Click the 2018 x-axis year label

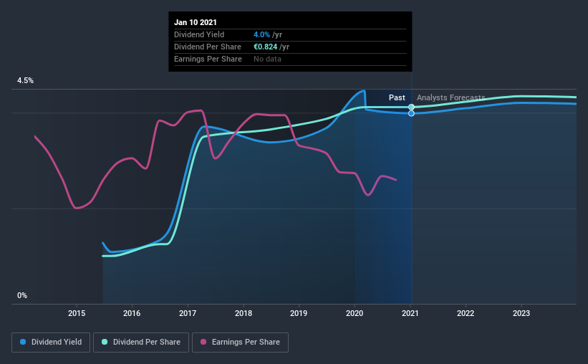tap(244, 313)
